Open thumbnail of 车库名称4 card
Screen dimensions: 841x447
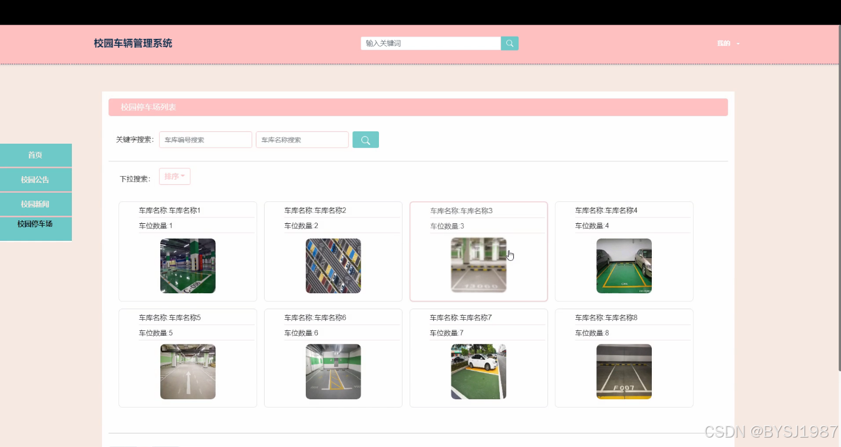point(624,266)
